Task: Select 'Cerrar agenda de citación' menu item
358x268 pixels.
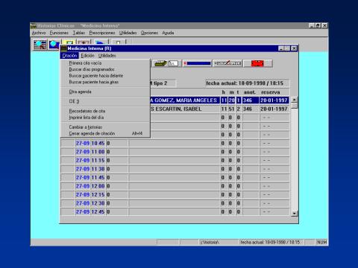Action: pos(92,133)
